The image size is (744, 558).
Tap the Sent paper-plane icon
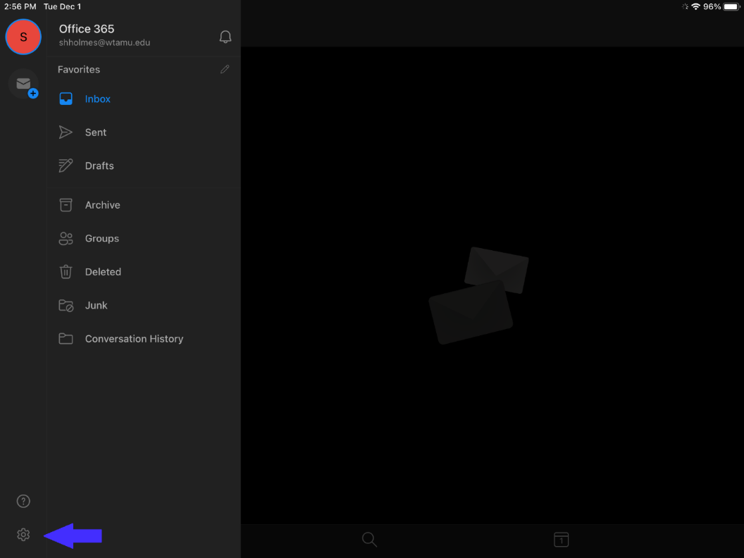tap(66, 132)
